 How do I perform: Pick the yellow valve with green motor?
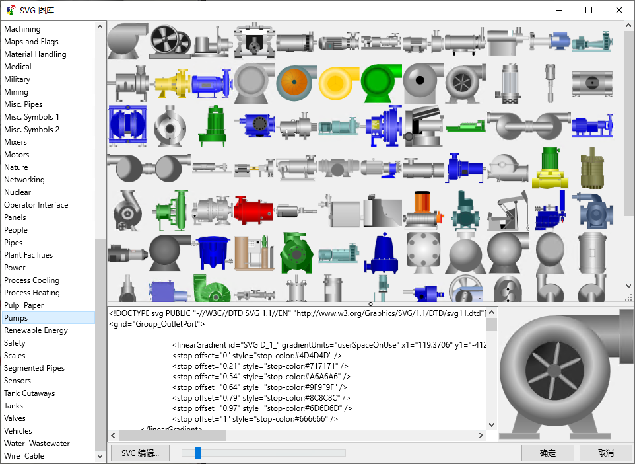pos(550,168)
